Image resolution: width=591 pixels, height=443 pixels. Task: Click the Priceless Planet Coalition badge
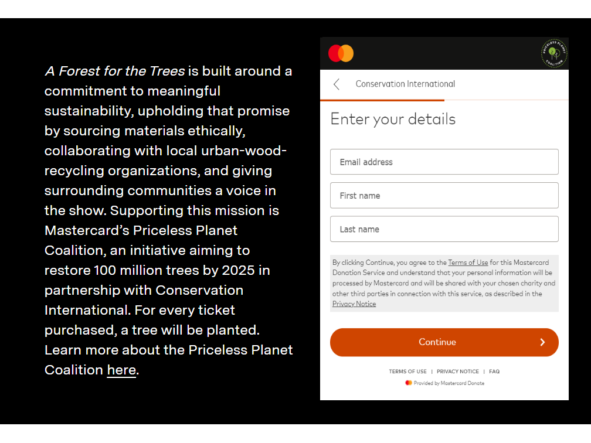tap(553, 54)
